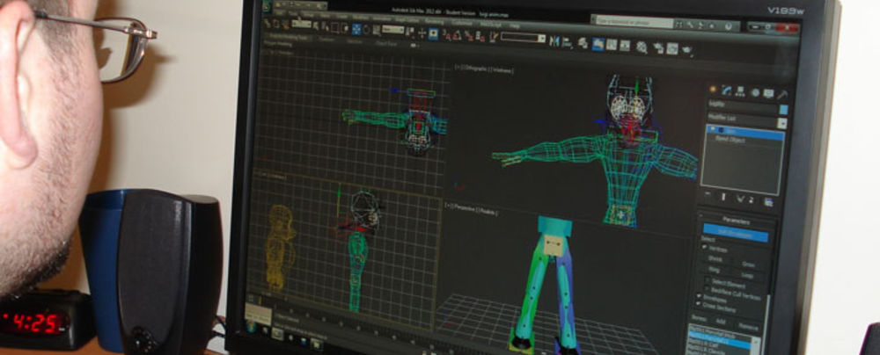Viewport: 880px width, 355px height.
Task: Activate the Select Object arrow tool
Action: [316, 25]
